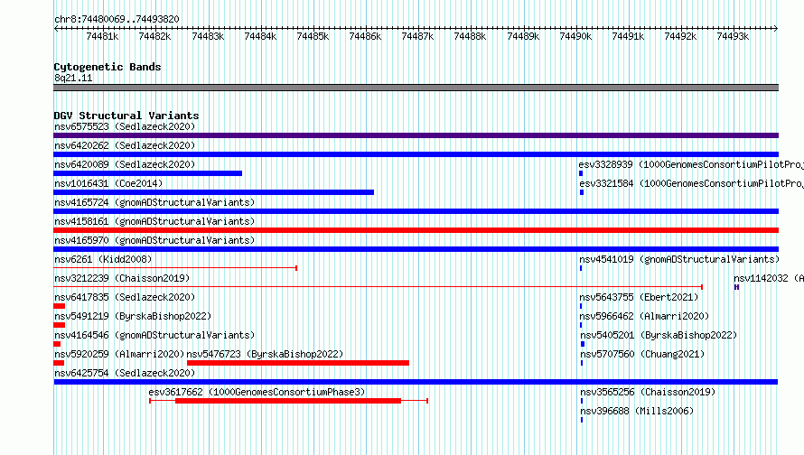Click the DGV Structural Variants track title
The height and width of the screenshot is (455, 804).
point(126,116)
